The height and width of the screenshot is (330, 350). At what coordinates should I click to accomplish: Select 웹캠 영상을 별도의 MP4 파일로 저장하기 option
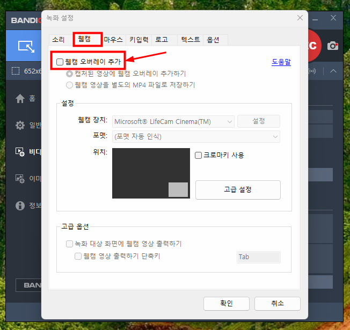point(69,85)
